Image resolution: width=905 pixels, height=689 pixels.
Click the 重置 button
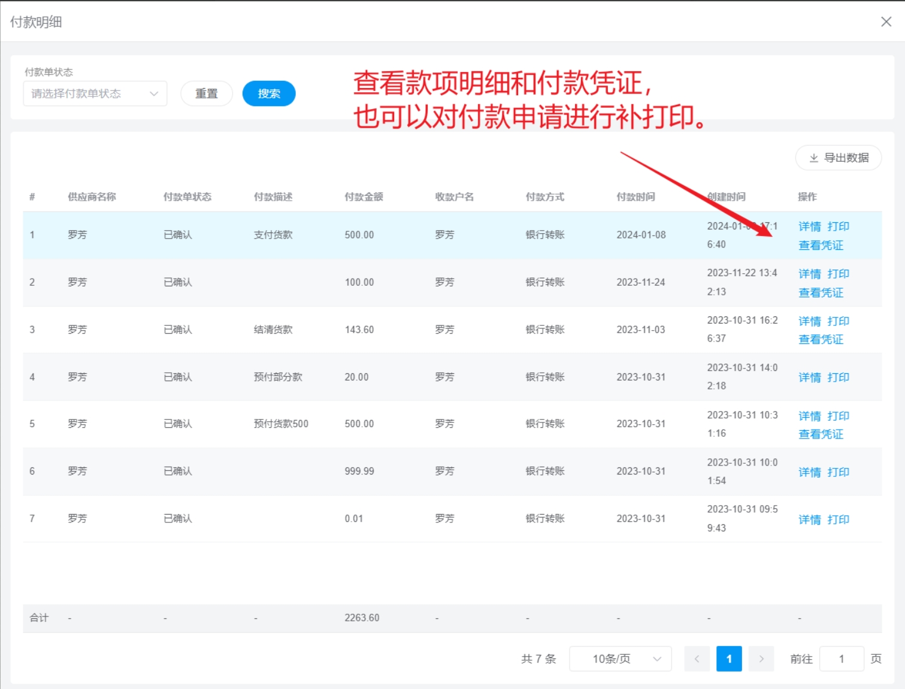(x=206, y=93)
